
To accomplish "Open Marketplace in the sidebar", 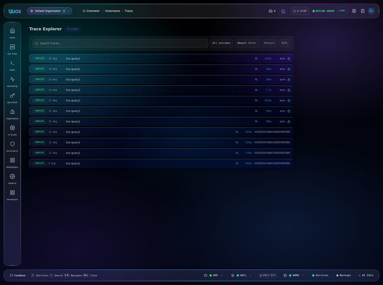I will tap(12, 162).
